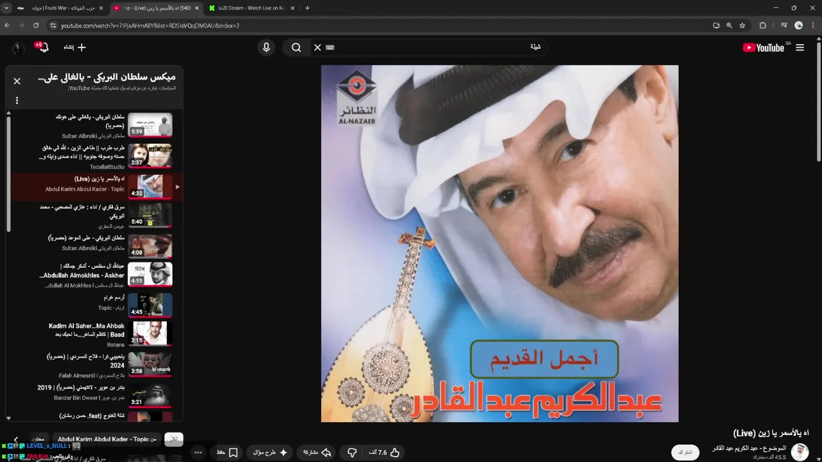This screenshot has height=462, width=822.
Task: Close the YouTube video tab
Action: [x=197, y=8]
